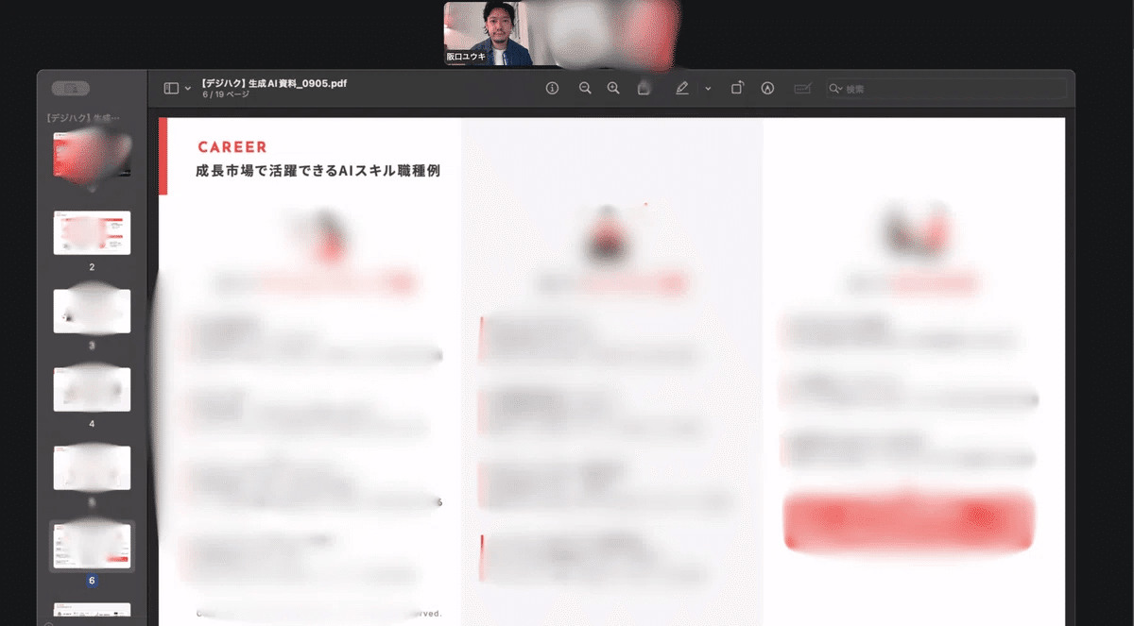Click the red button on the slide

click(905, 518)
